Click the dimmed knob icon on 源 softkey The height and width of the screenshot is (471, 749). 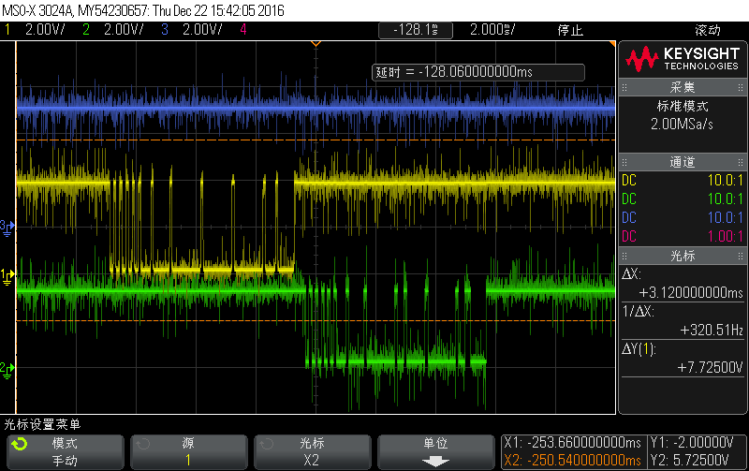[x=143, y=444]
